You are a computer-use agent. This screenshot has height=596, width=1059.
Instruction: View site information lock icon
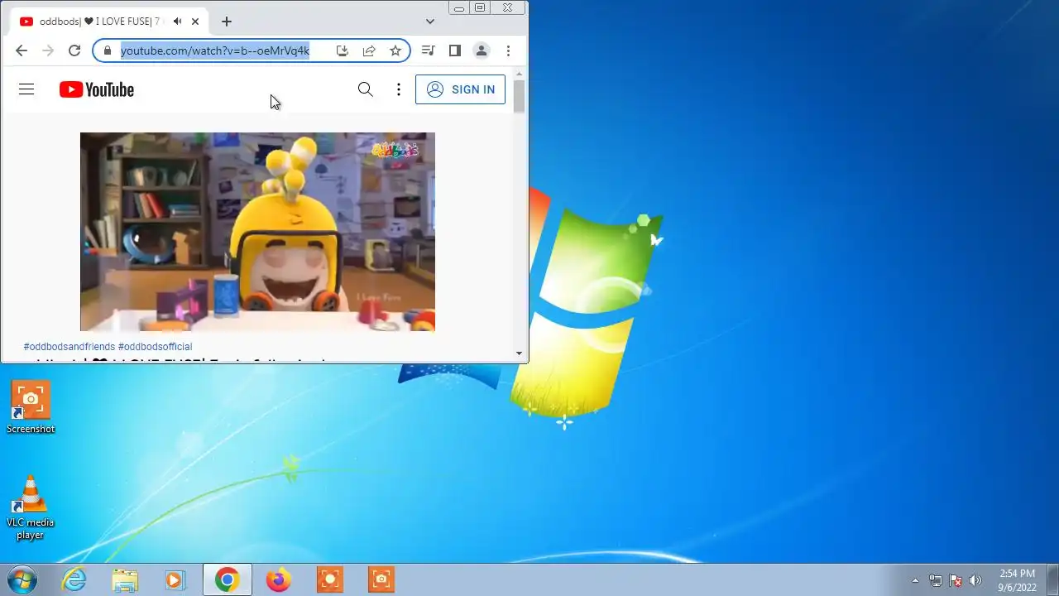pos(107,50)
